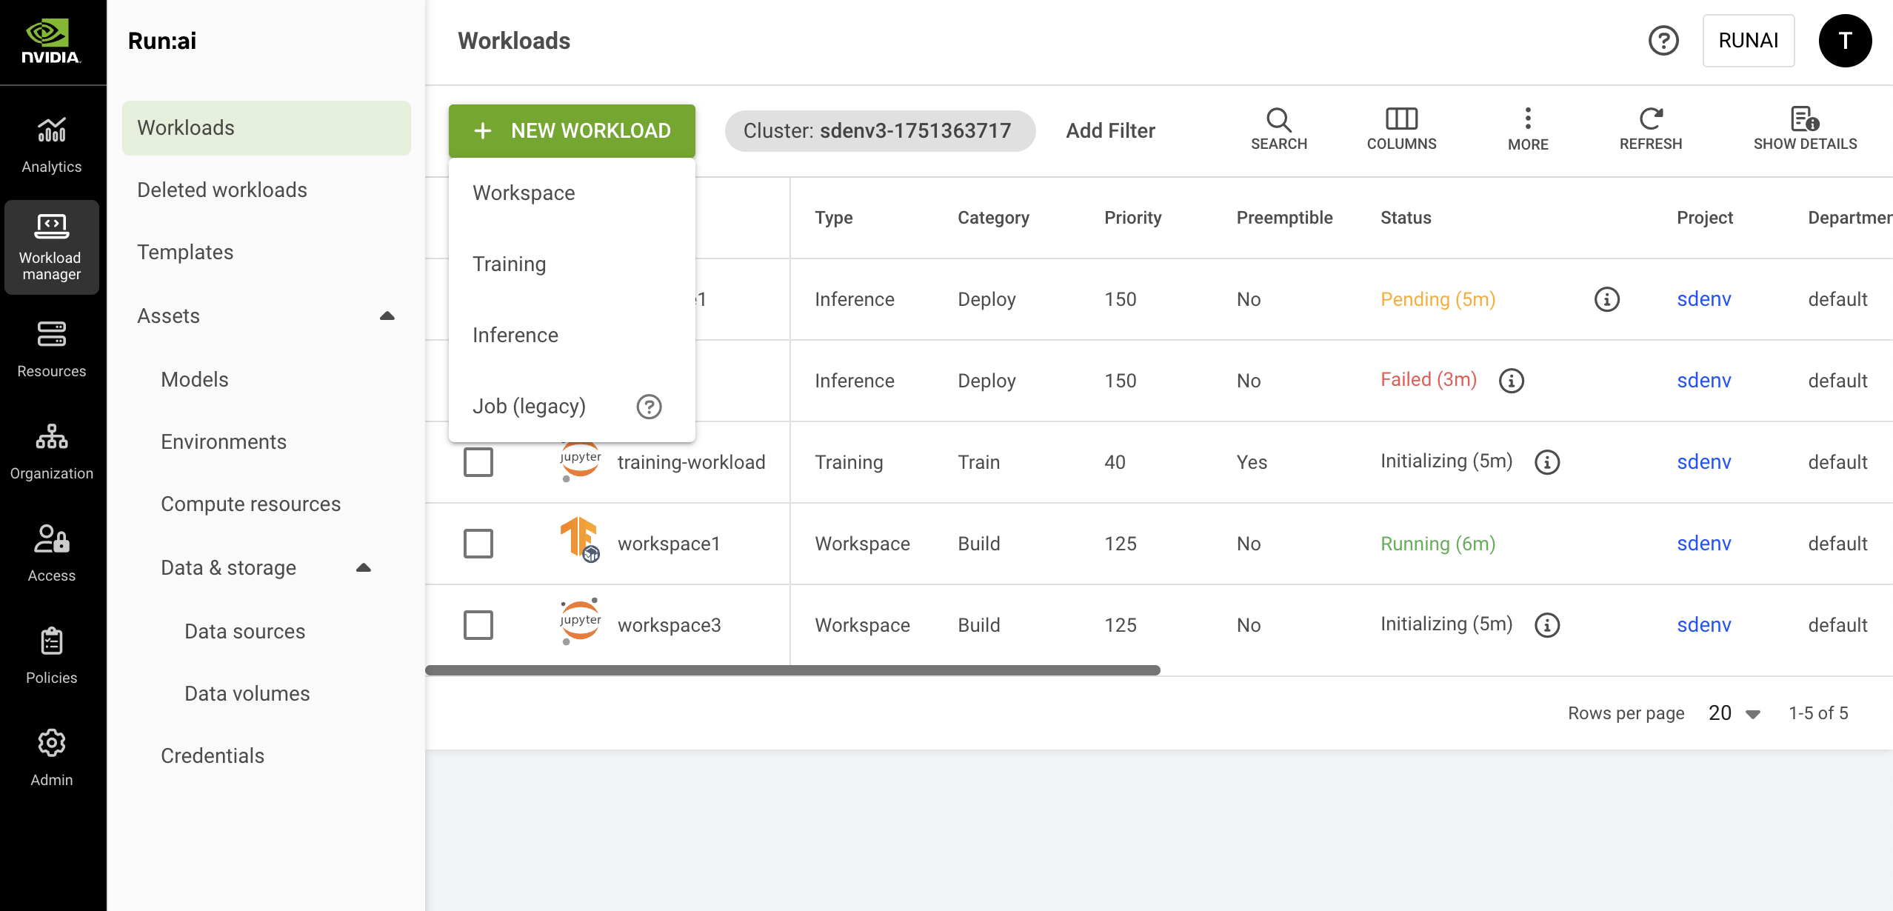Choose Inference from new workload menu

tap(515, 336)
